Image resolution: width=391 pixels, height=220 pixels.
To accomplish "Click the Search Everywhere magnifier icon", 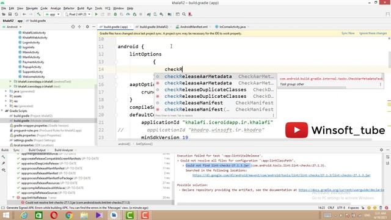I will [x=184, y=15].
